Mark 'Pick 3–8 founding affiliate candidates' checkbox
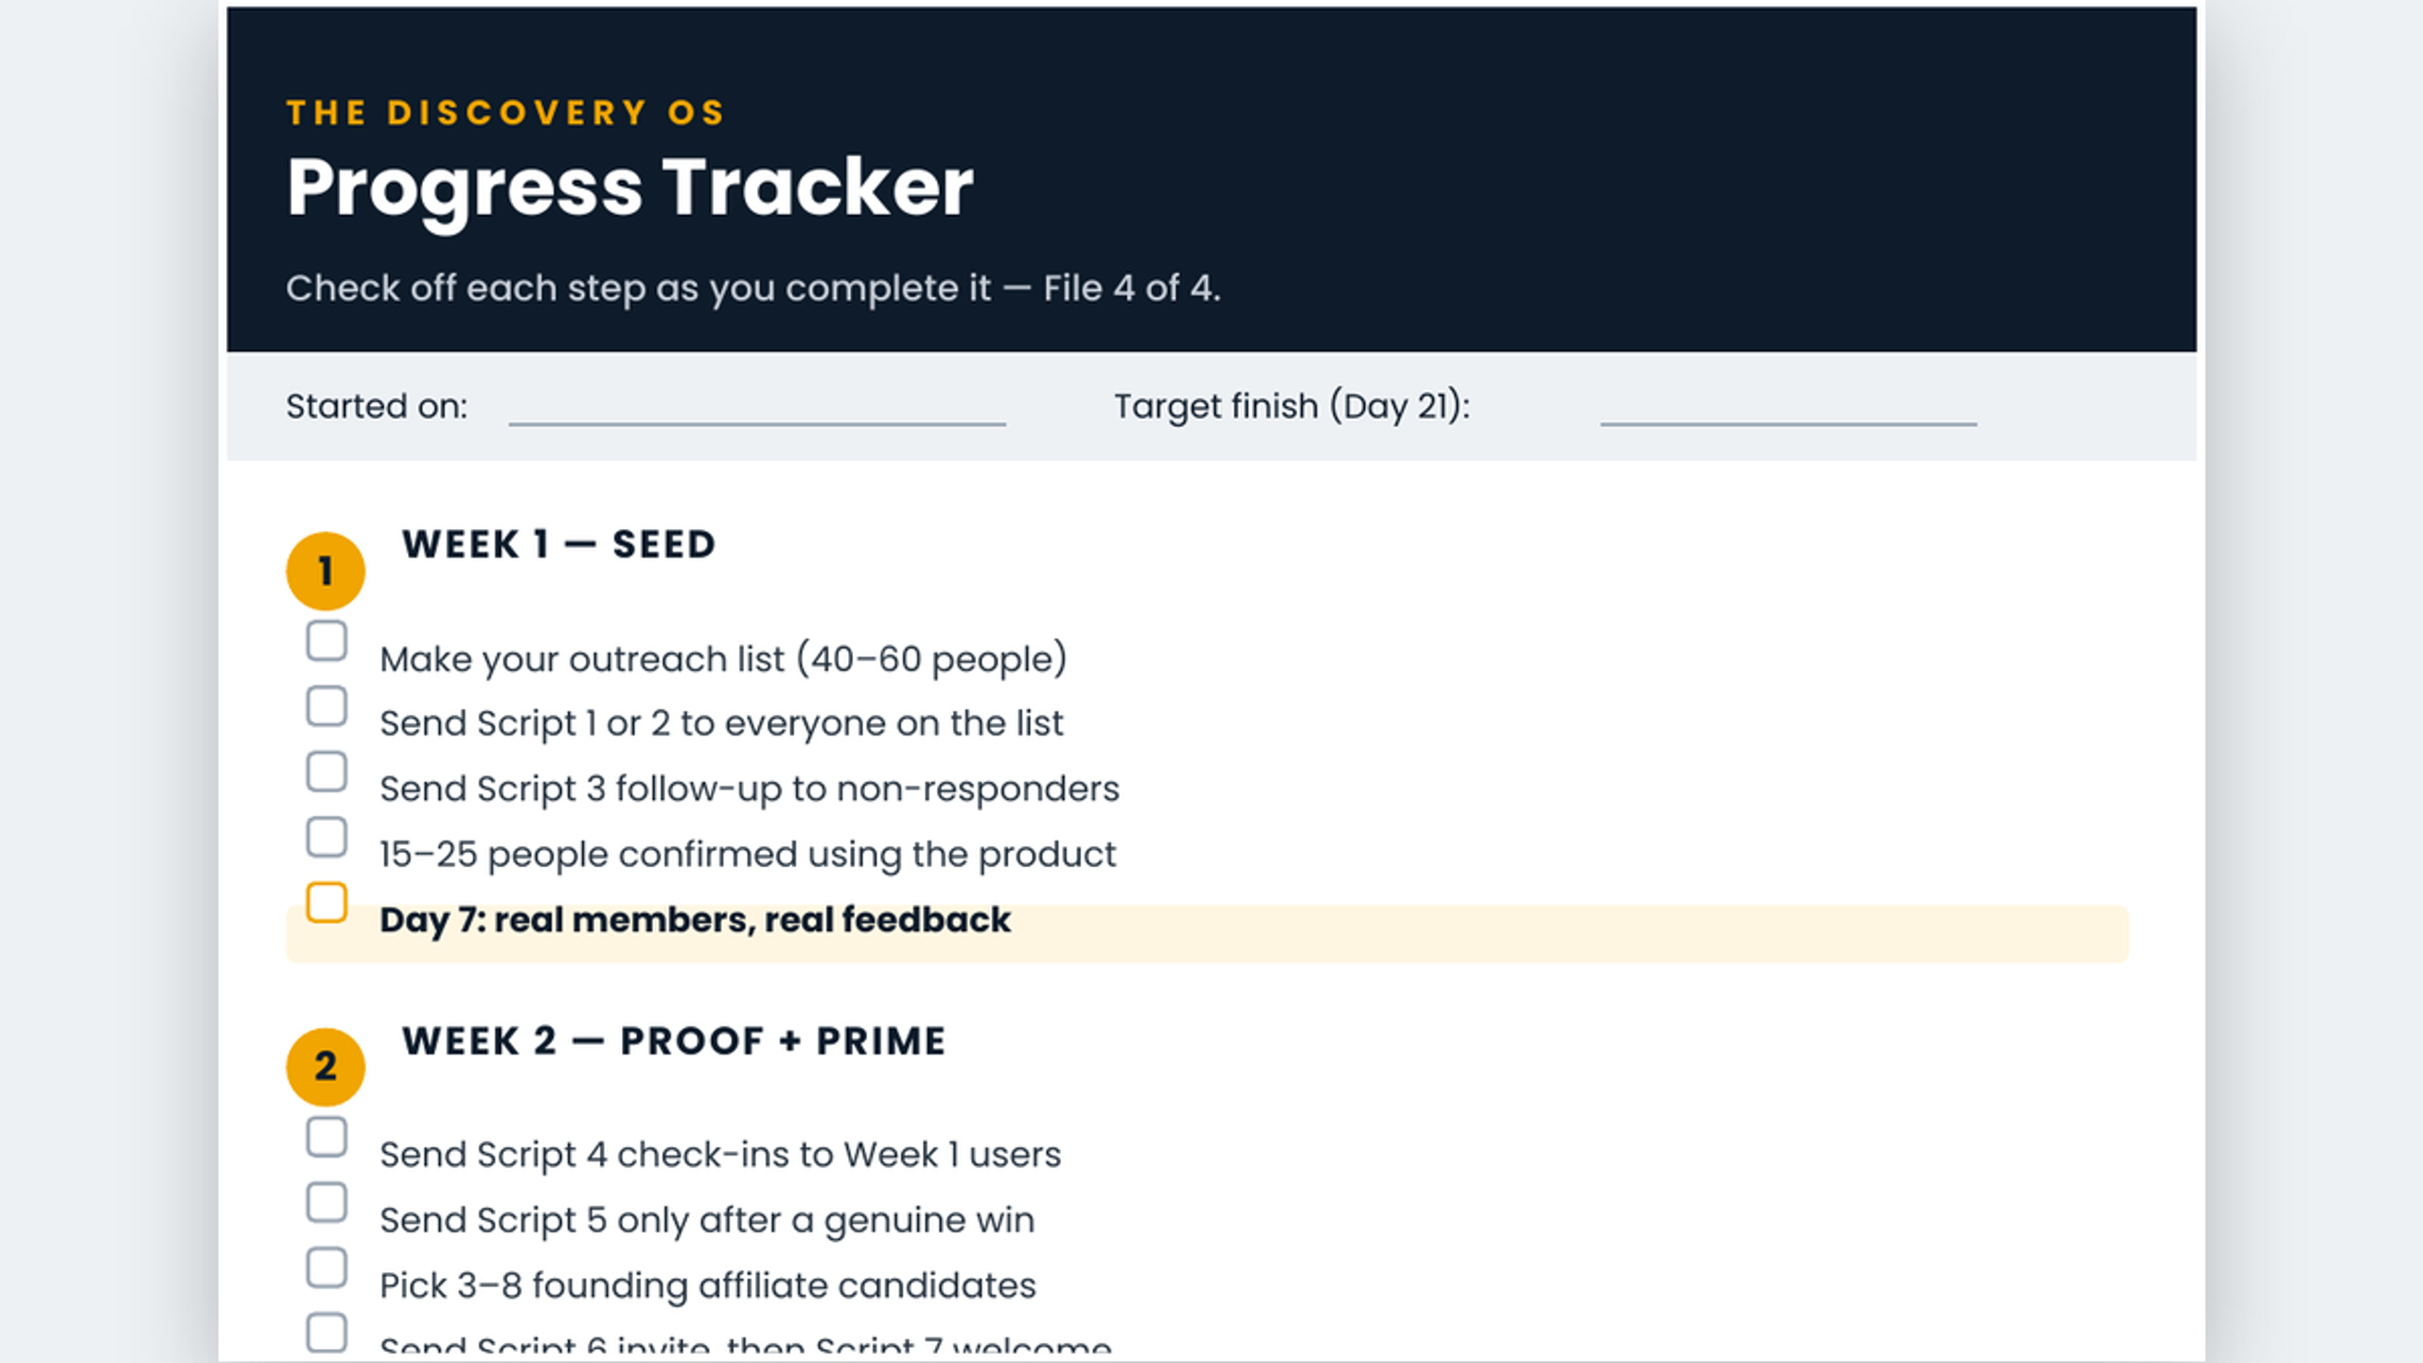The image size is (2423, 1363). click(x=327, y=1267)
